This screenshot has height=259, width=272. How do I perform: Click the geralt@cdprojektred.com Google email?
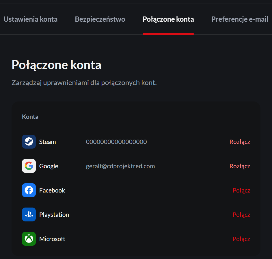pyautogui.click(x=120, y=166)
